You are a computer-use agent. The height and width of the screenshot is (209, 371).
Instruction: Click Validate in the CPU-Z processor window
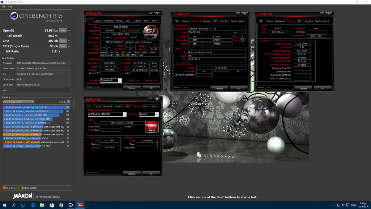click(132, 88)
